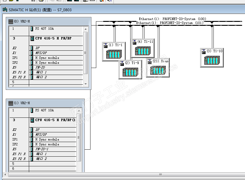The width and height of the screenshot is (245, 180).
Task: Click the X5 P1 R port icon in rack 0
Action: tap(32, 72)
